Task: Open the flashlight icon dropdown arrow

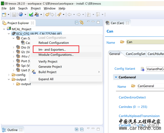Action: point(63,15)
